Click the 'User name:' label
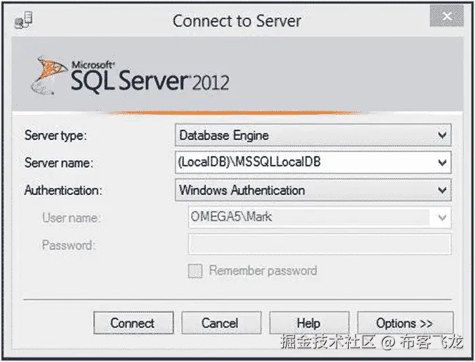 [72, 218]
